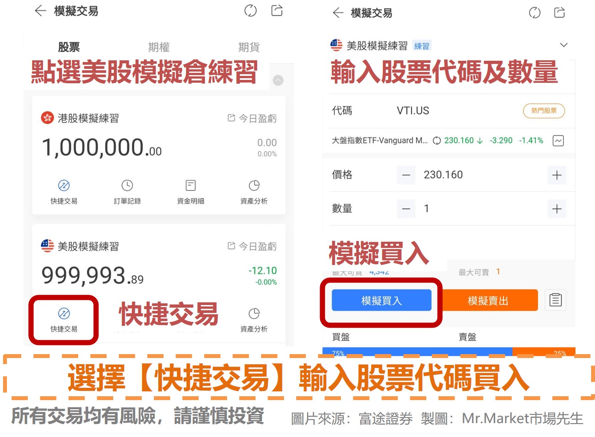Share 今日盈虧 of 港股模擬練習

tap(252, 118)
